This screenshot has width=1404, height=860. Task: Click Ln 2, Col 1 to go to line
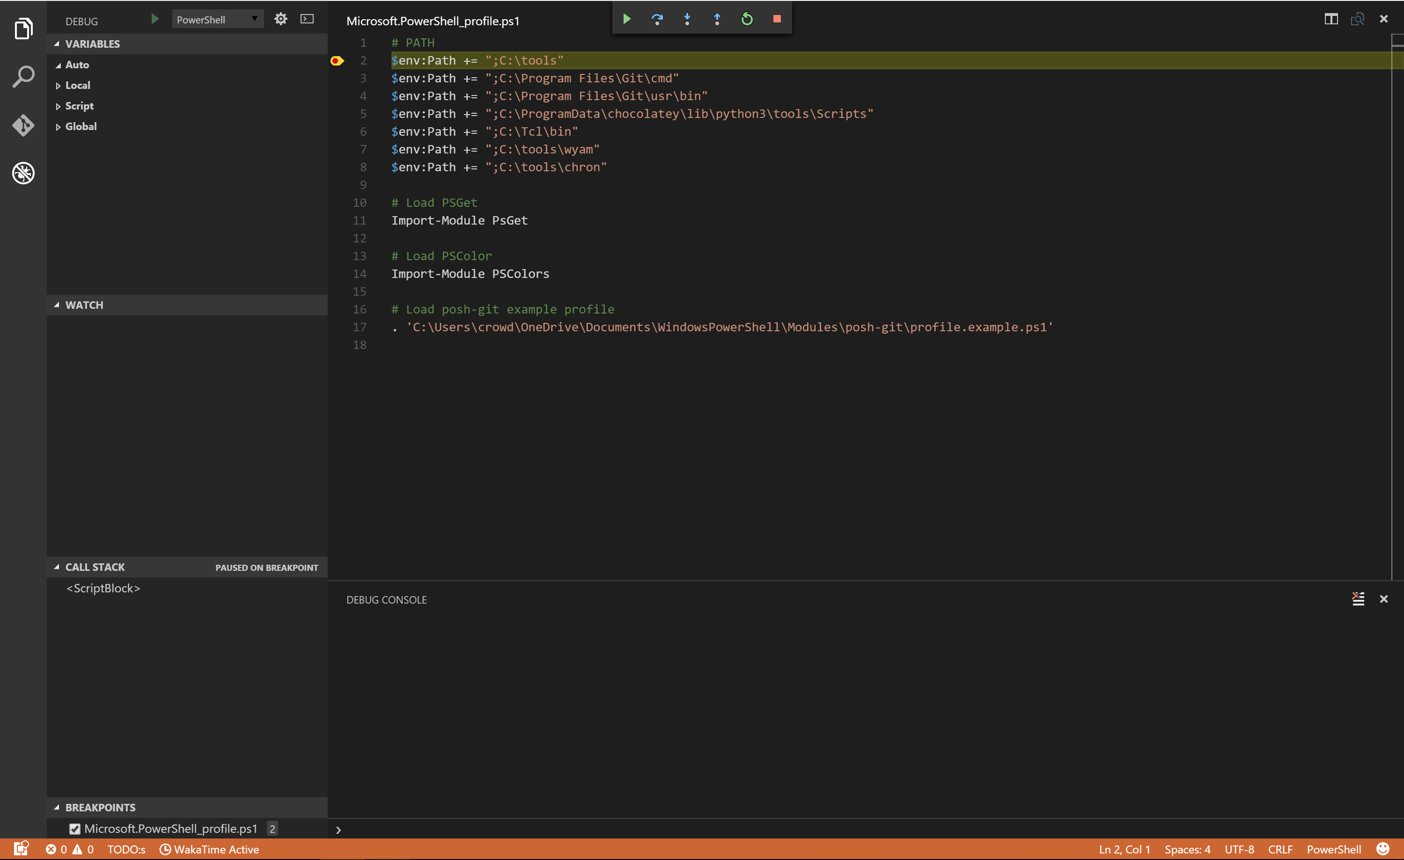pos(1124,849)
